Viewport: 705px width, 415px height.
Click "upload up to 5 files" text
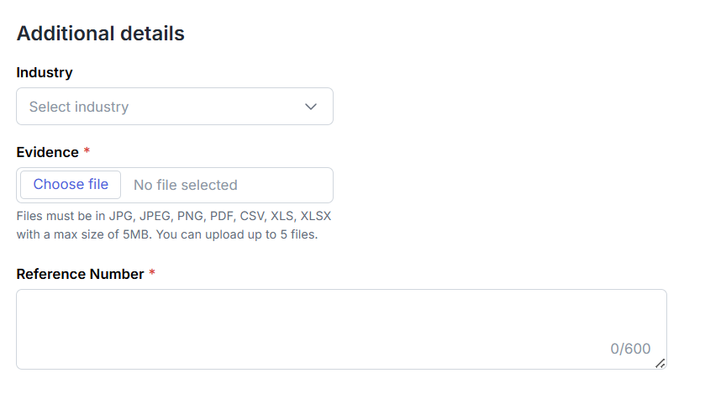point(261,234)
